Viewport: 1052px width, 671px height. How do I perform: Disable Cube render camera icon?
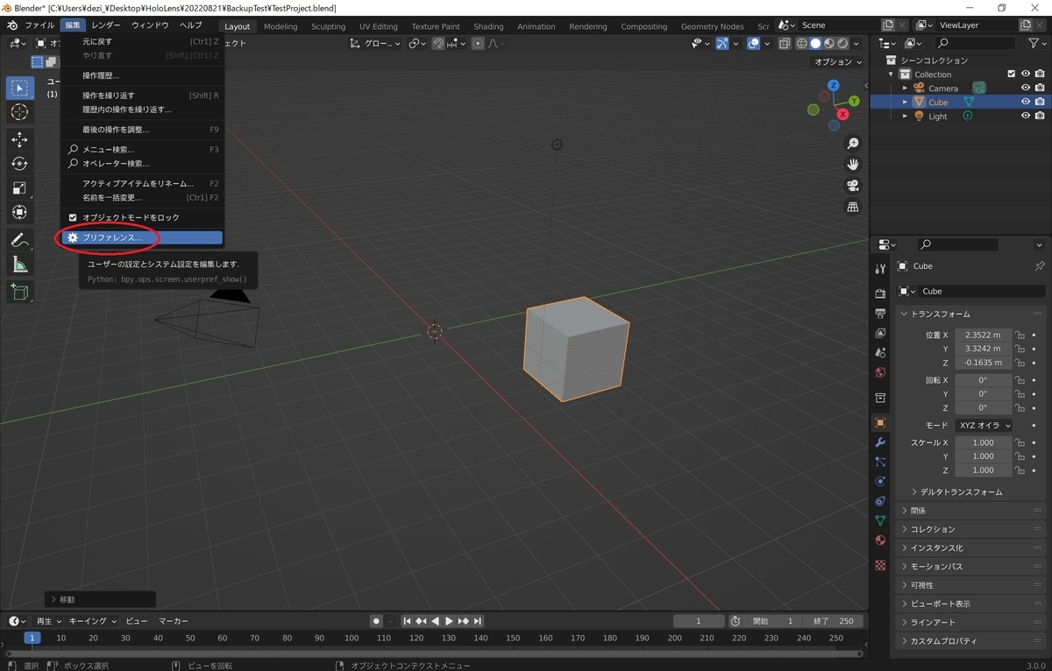point(1040,102)
